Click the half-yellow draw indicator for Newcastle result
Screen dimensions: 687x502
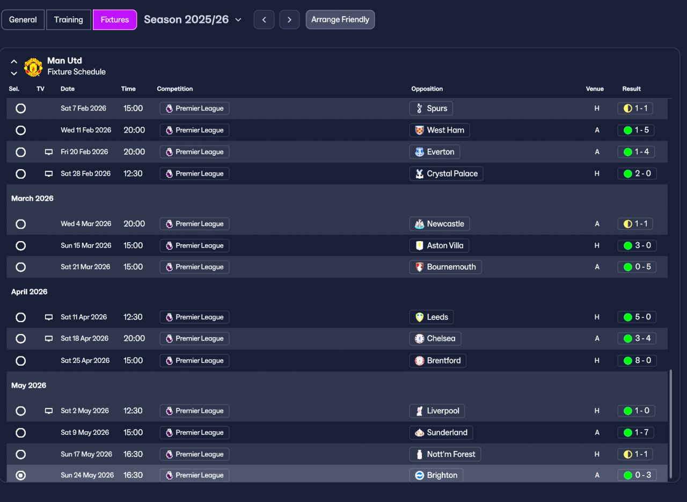[x=627, y=224]
